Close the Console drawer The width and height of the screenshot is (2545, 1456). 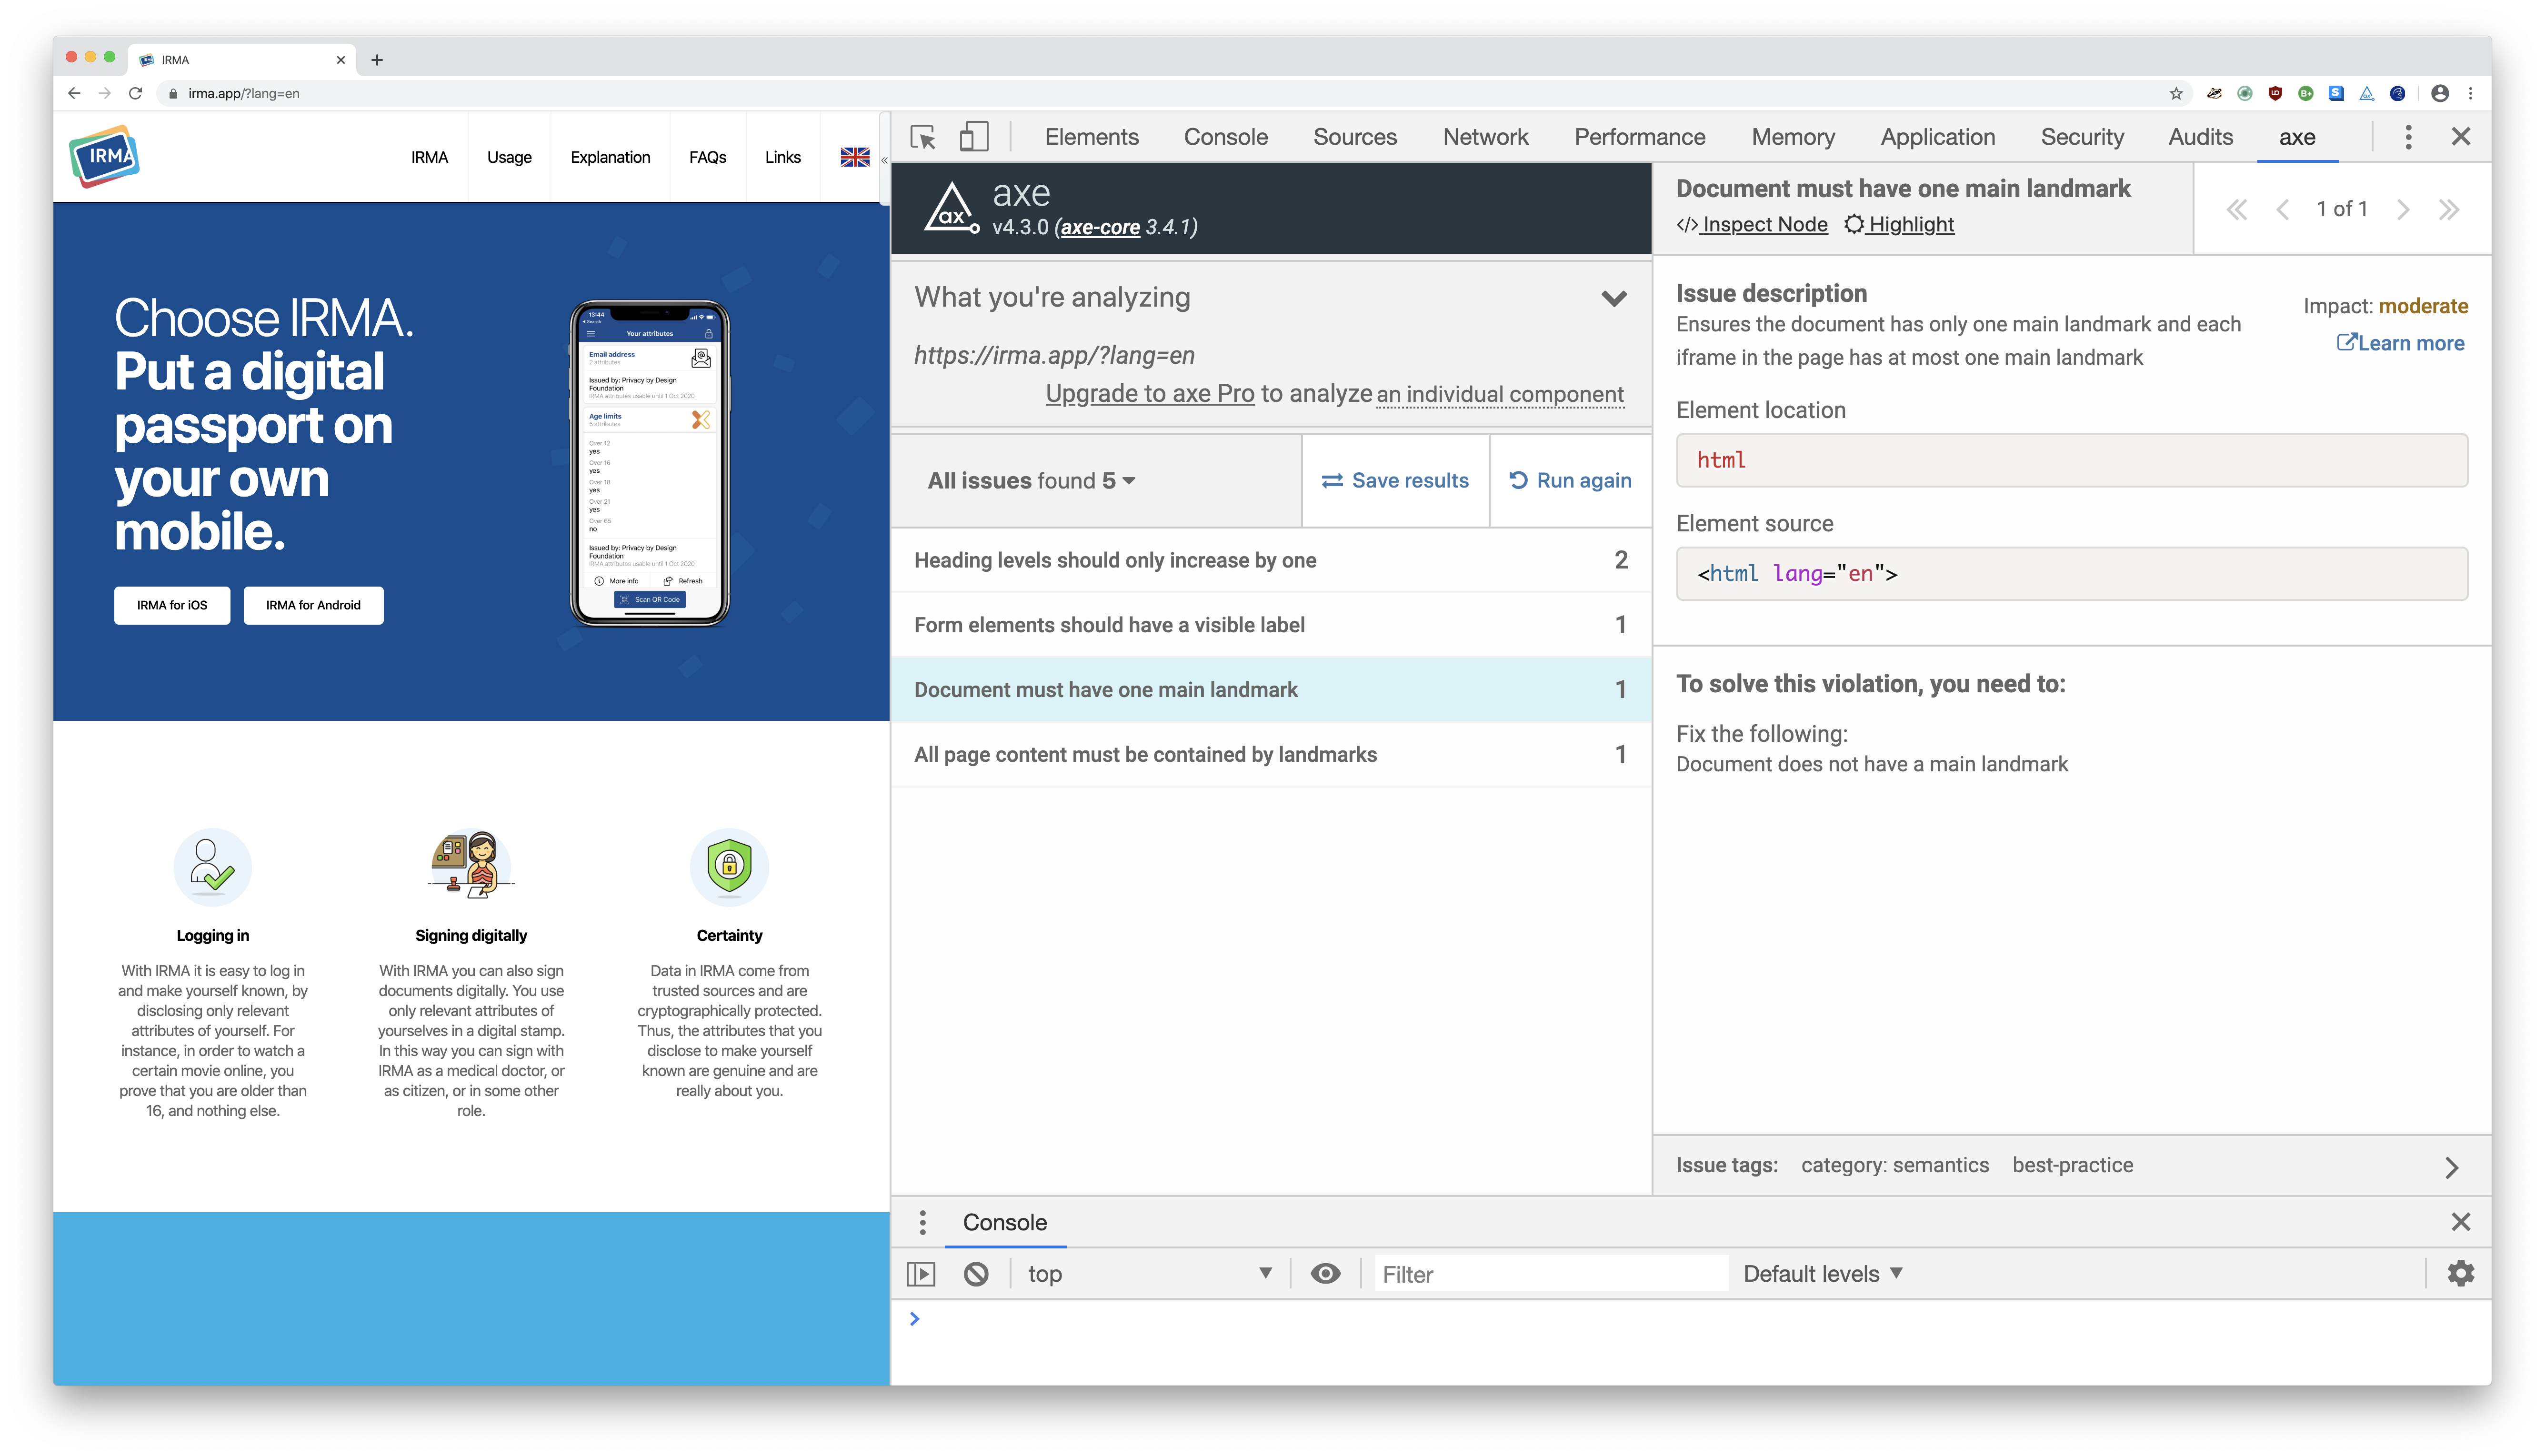(x=2461, y=1222)
